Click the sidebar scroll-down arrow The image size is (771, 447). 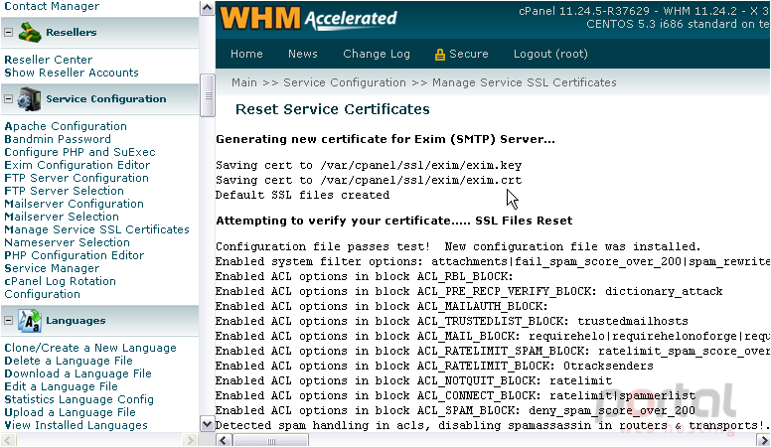[207, 424]
